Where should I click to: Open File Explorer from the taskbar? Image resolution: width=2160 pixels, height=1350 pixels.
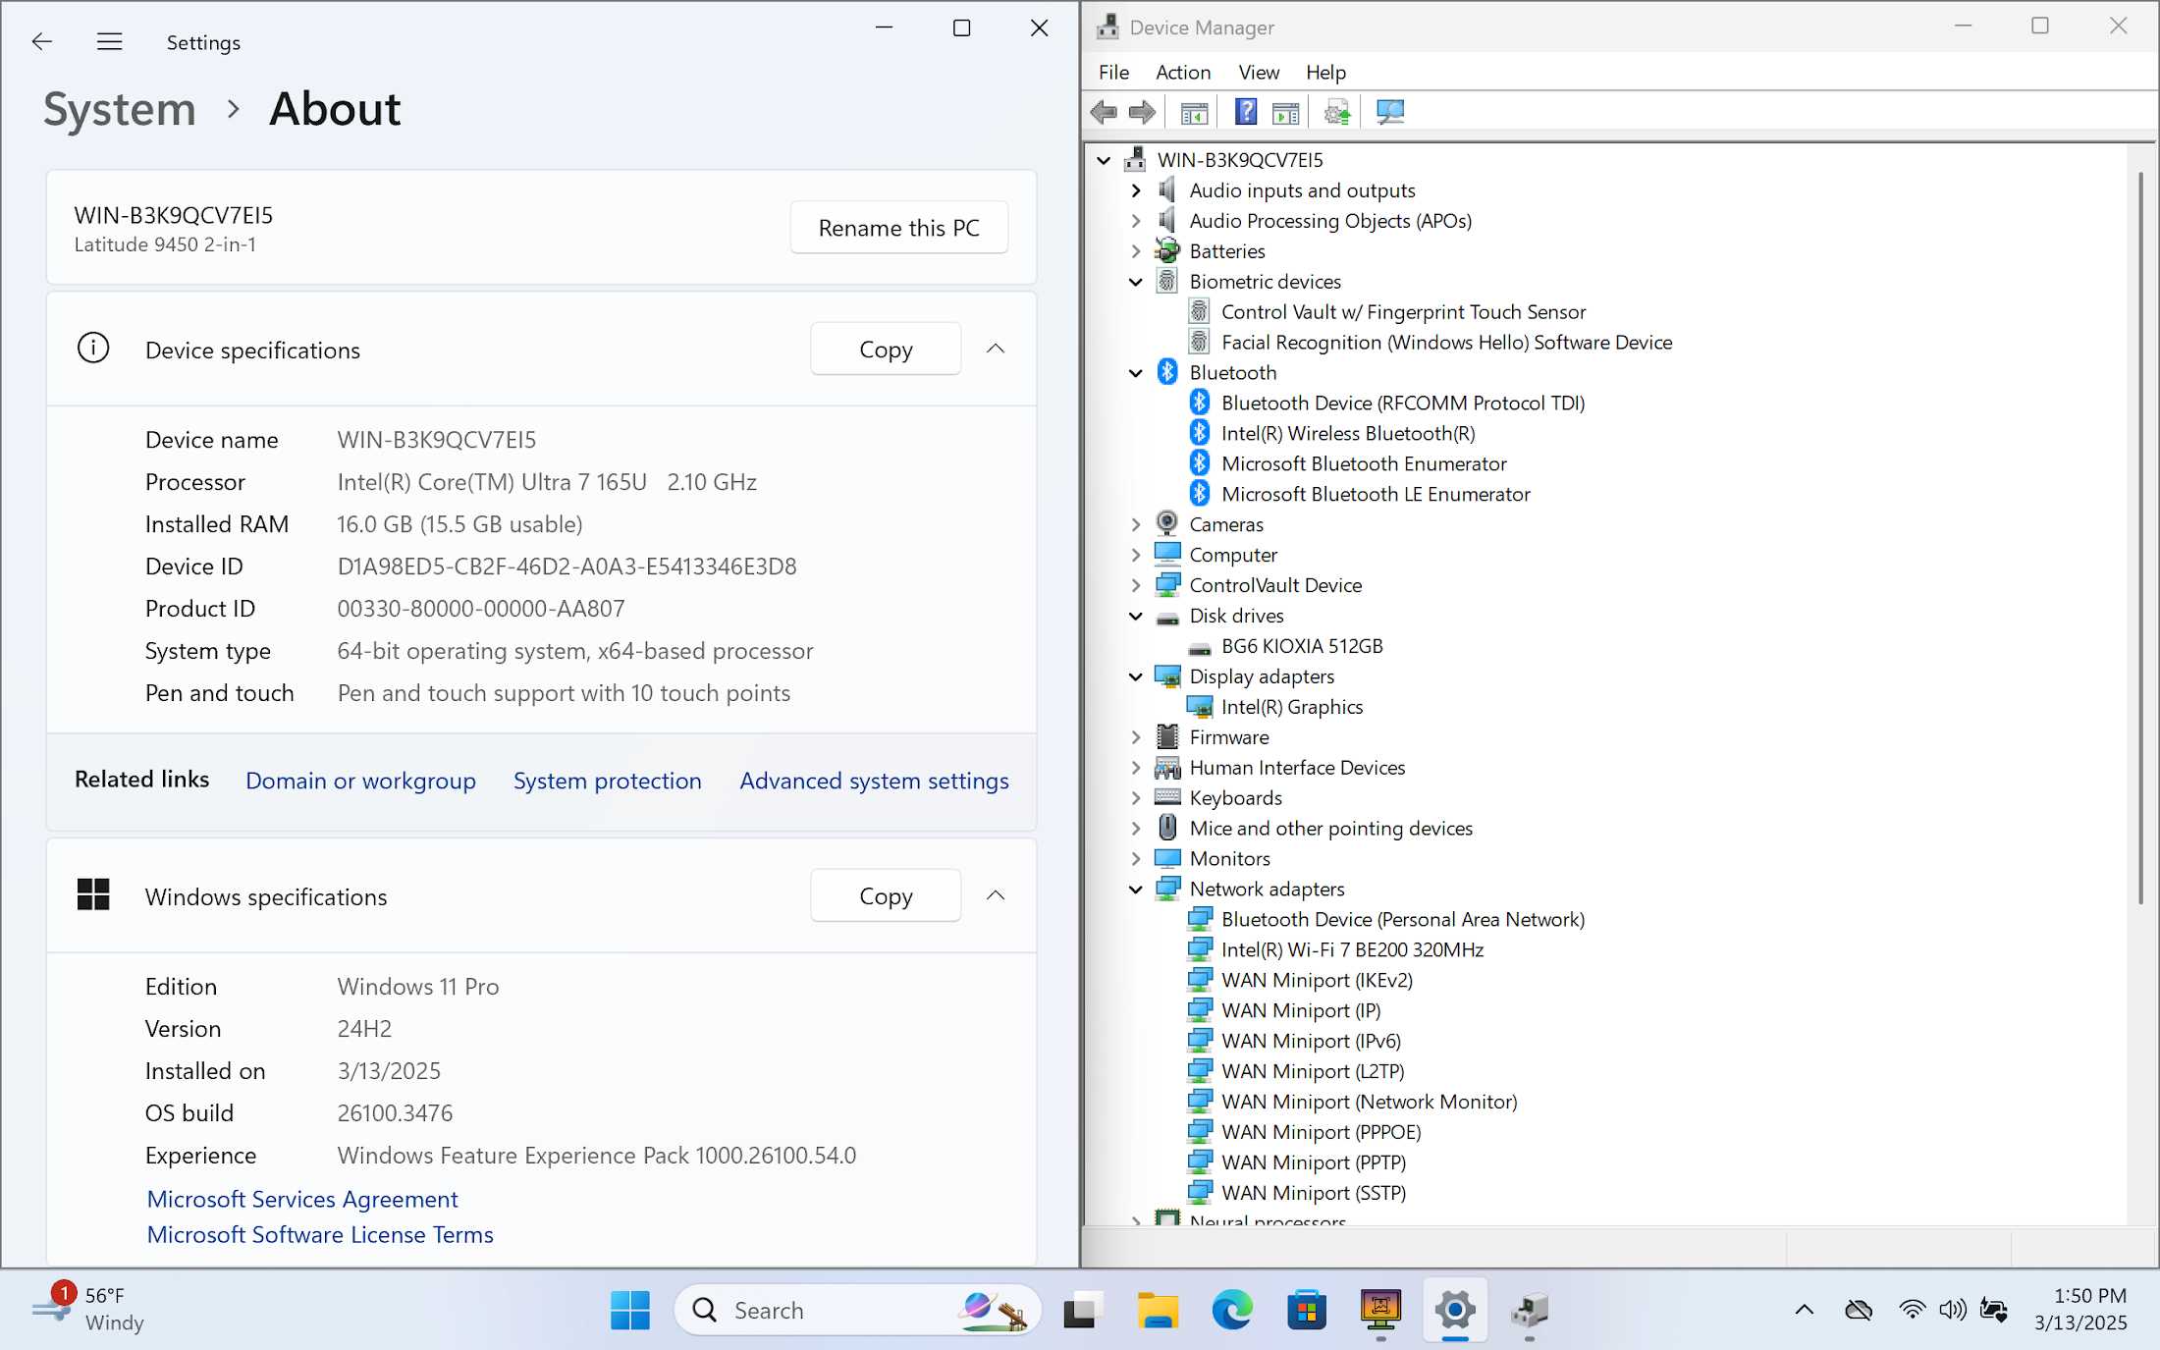coord(1158,1310)
